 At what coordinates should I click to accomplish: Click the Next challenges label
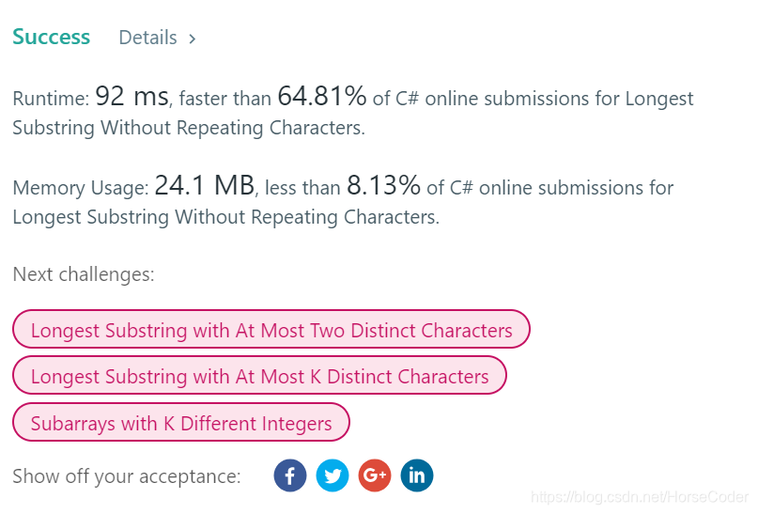pyautogui.click(x=84, y=274)
